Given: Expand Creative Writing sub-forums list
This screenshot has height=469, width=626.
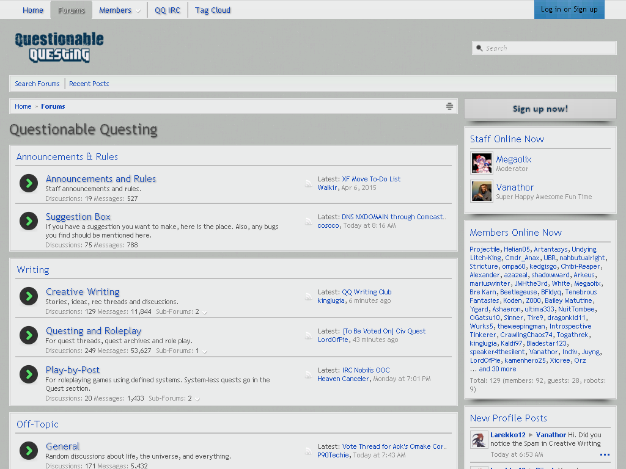Looking at the screenshot, I should coord(204,312).
